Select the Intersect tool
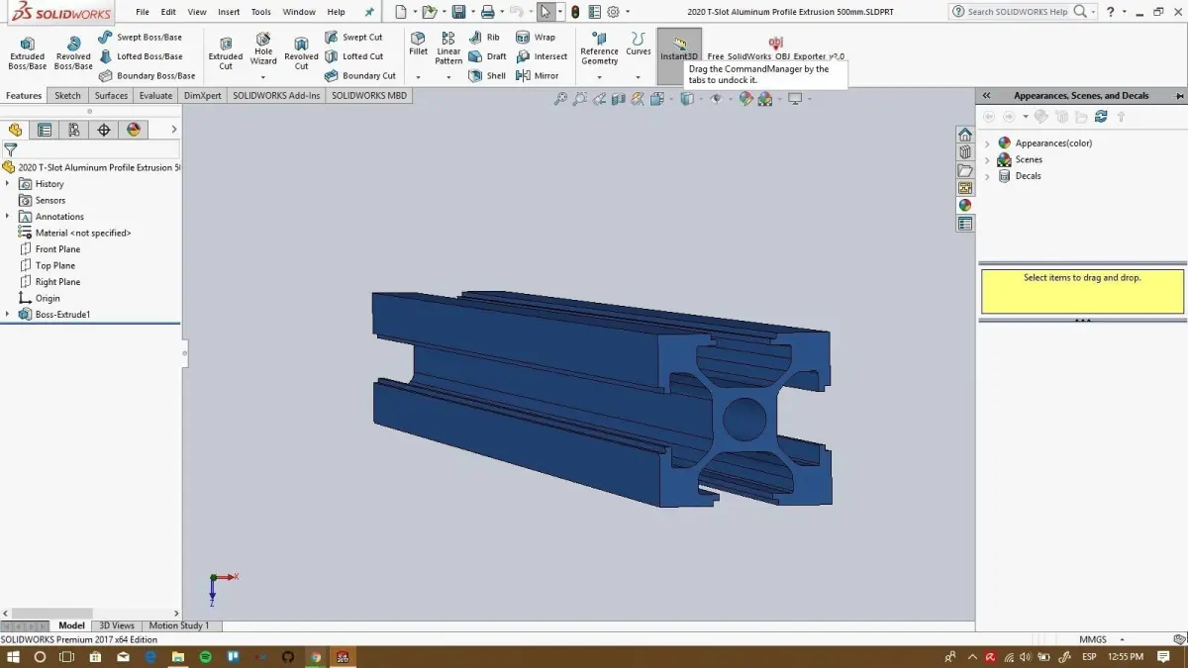This screenshot has width=1188, height=668. click(542, 56)
